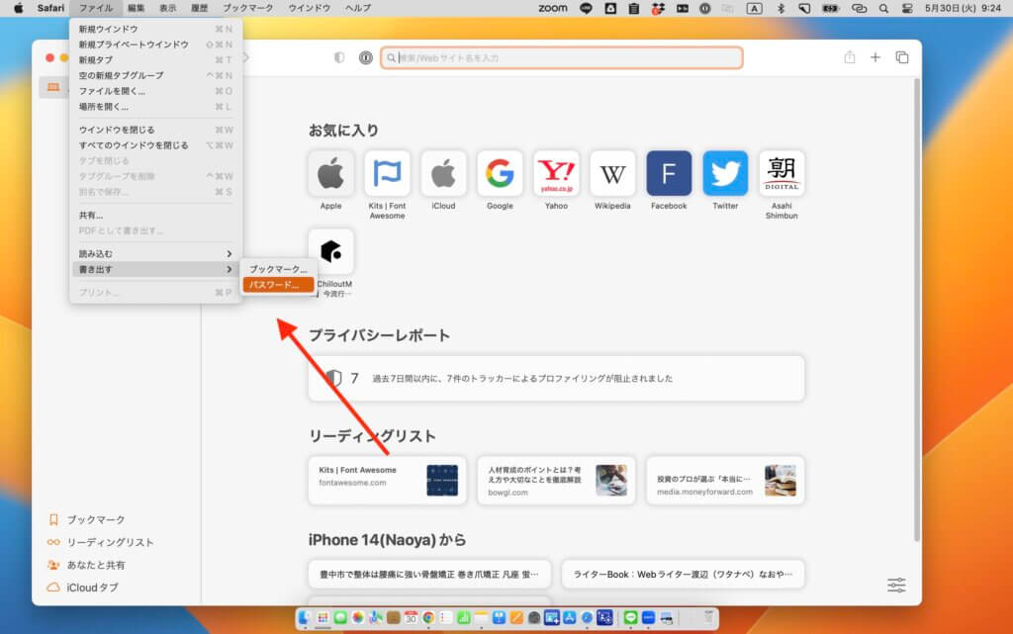The height and width of the screenshot is (634, 1013).
Task: Open Spotlight search in menu bar
Action: coord(883,8)
